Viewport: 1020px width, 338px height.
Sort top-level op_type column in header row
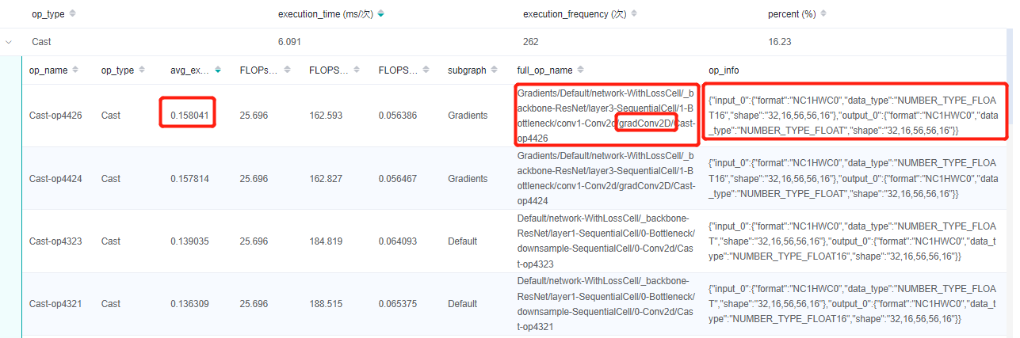73,14
